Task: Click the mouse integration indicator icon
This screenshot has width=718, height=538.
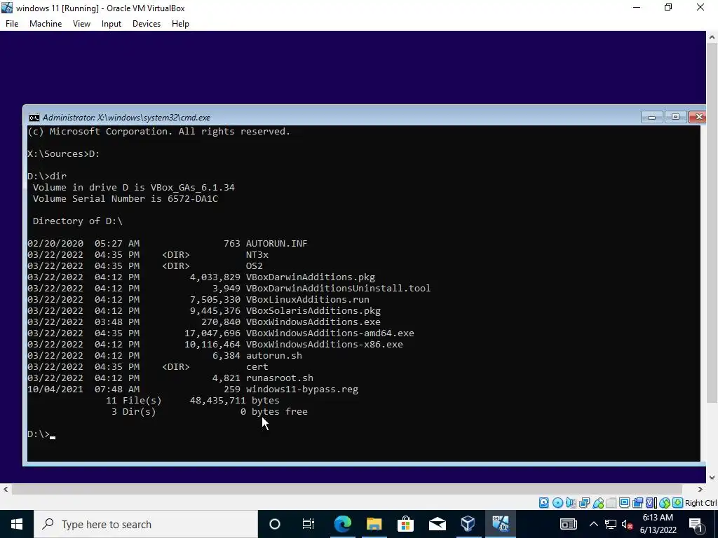Action: [665, 503]
